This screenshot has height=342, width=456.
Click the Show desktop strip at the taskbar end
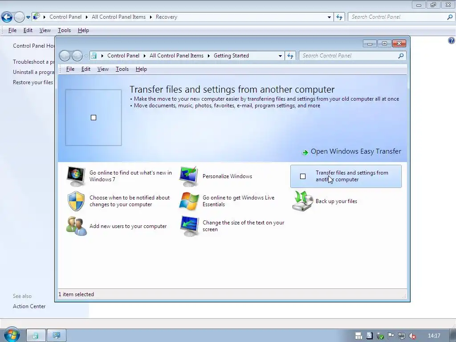pyautogui.click(x=452, y=336)
